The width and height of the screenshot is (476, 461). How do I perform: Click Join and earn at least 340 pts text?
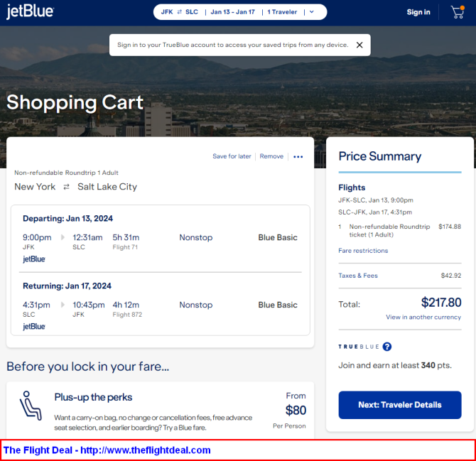[x=395, y=365]
